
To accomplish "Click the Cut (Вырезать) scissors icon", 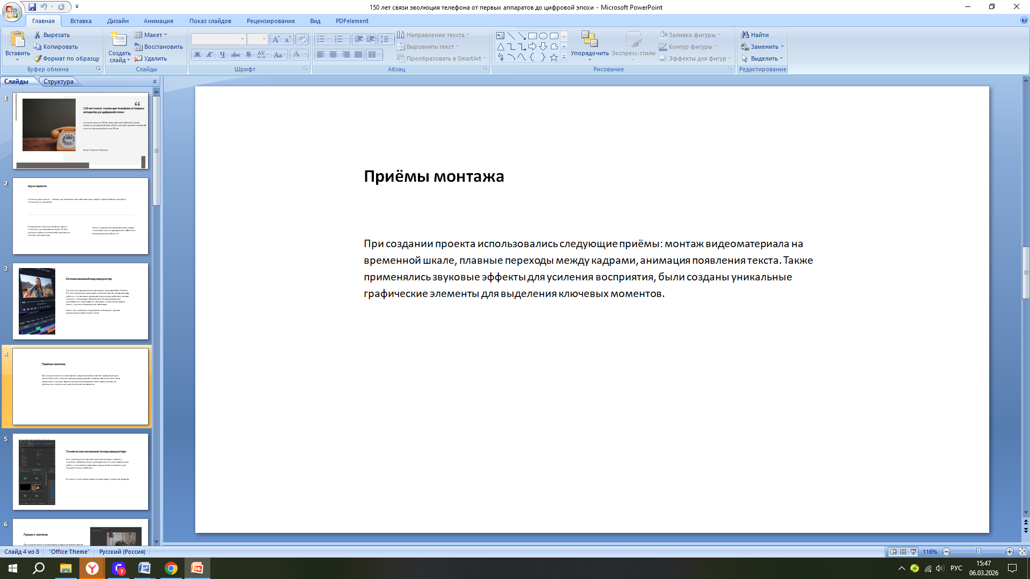I will (38, 35).
